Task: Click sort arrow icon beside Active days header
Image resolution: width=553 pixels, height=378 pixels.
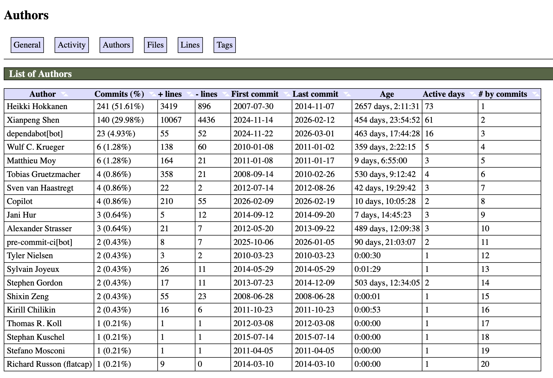Action: click(x=473, y=94)
